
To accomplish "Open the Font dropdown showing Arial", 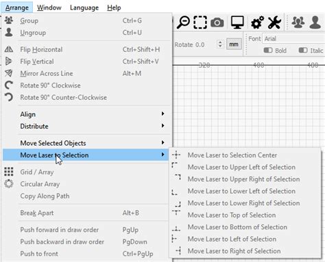I will 294,38.
